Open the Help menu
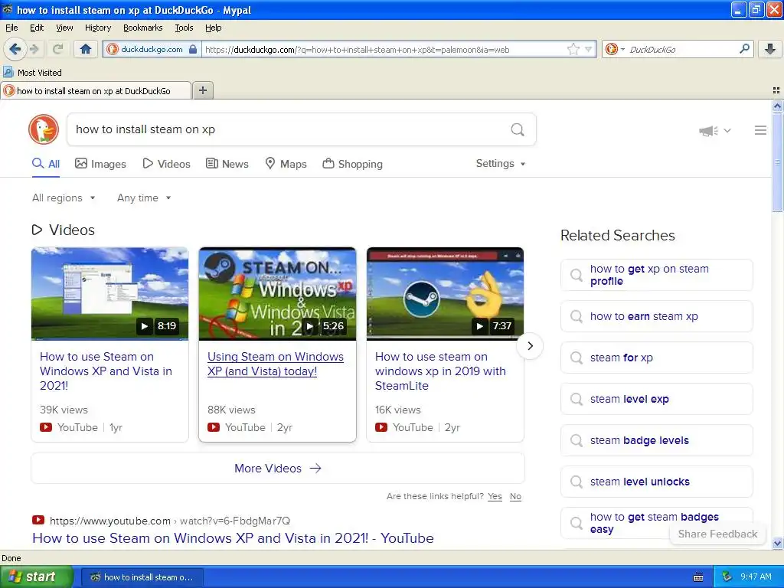784x588 pixels. tap(213, 28)
